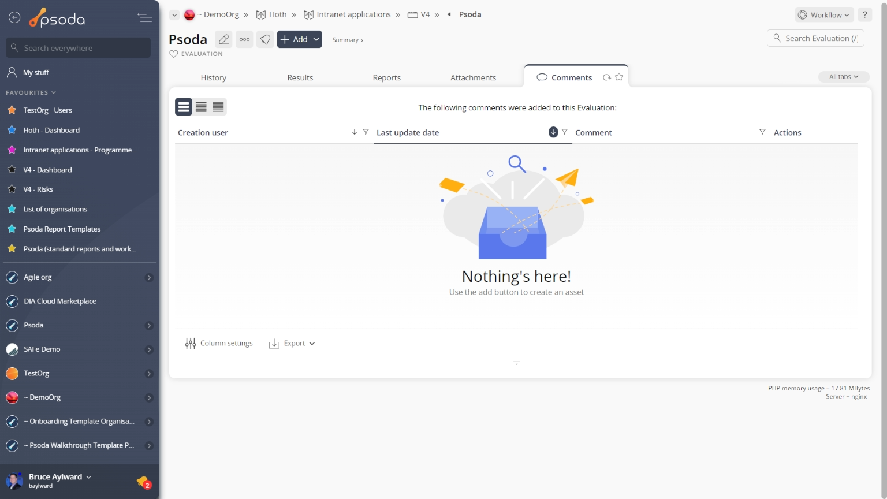Open DIA Cloud Marketplace organisation
This screenshot has width=887, height=499.
(x=59, y=301)
